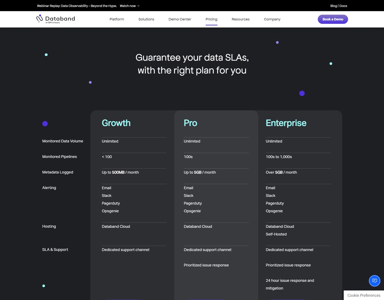The height and width of the screenshot is (300, 384).
Task: Click the Alerting row label
Action: point(49,188)
